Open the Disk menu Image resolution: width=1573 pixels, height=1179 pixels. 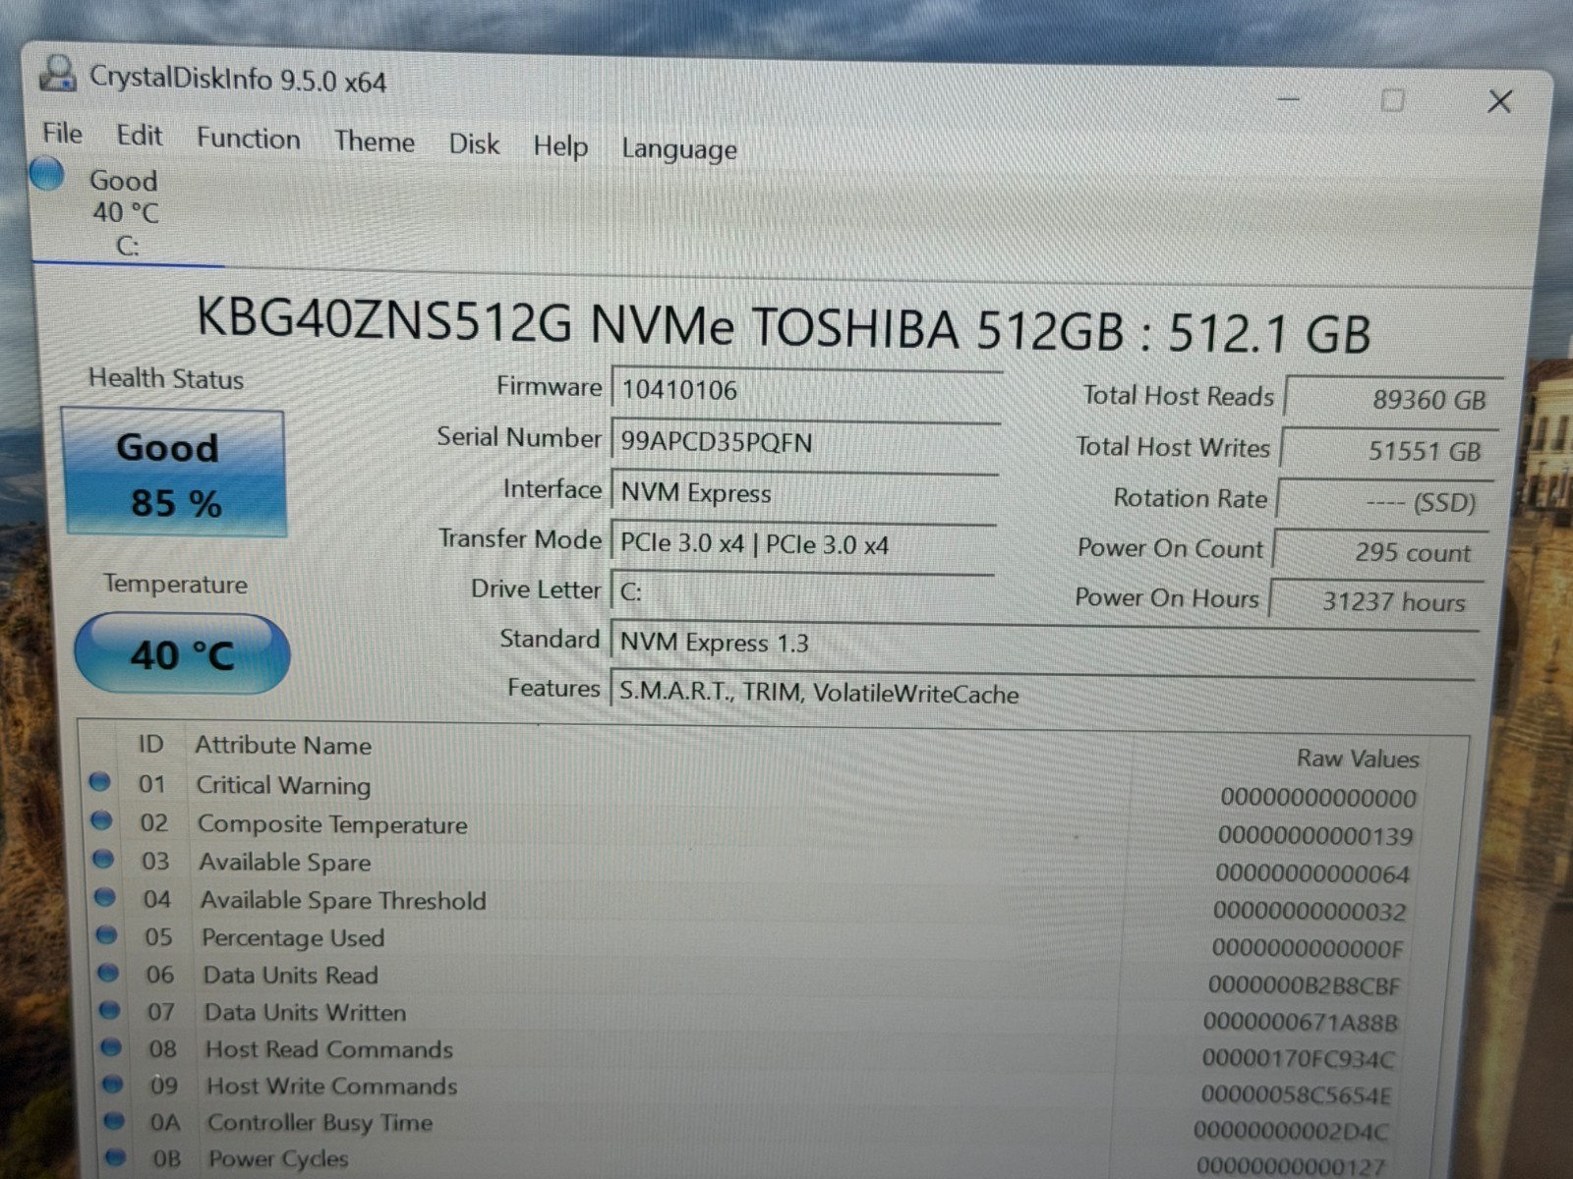point(474,144)
